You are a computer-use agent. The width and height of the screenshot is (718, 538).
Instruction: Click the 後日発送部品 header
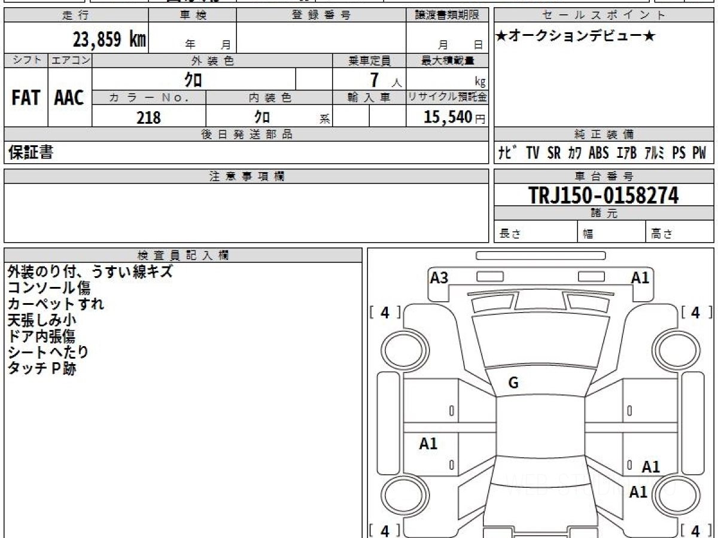[247, 134]
